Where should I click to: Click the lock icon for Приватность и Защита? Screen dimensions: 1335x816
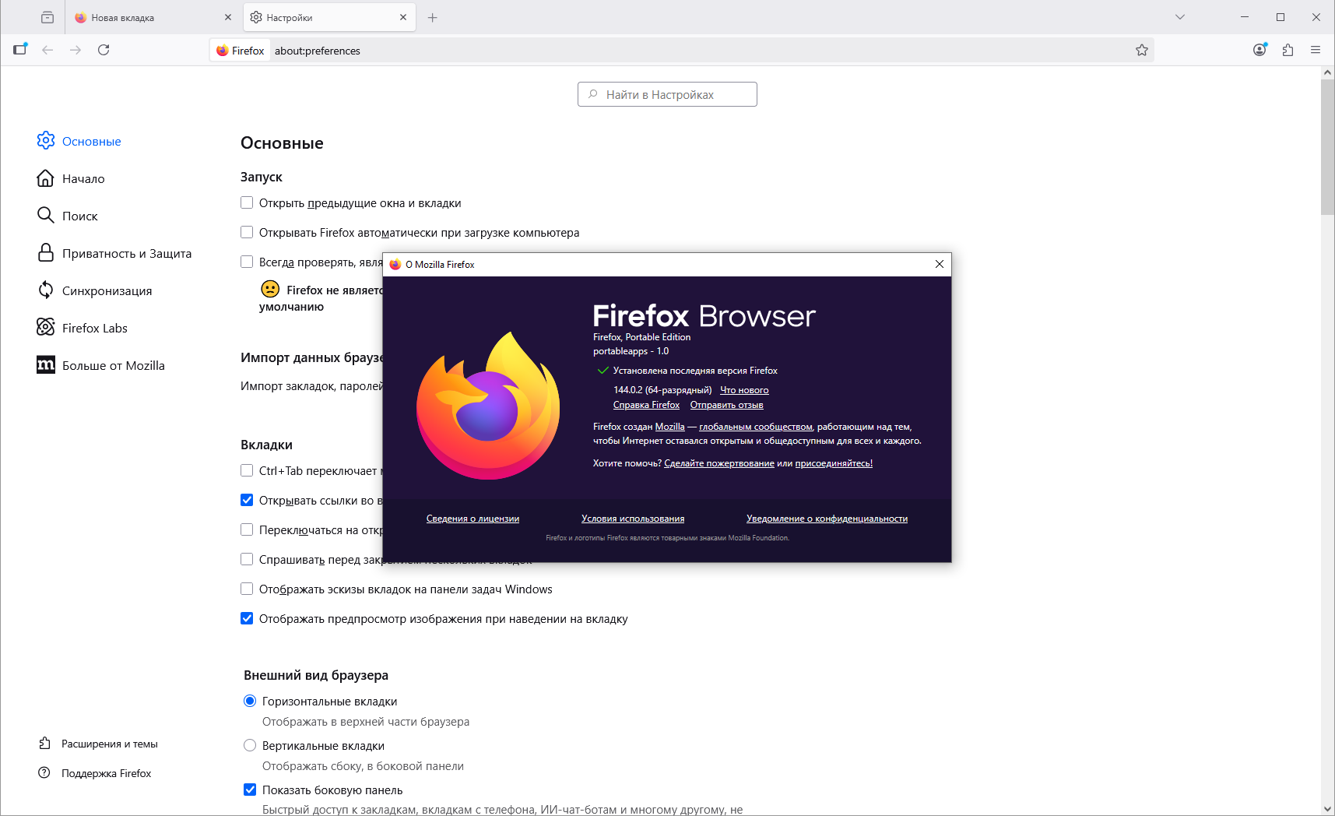pos(46,252)
